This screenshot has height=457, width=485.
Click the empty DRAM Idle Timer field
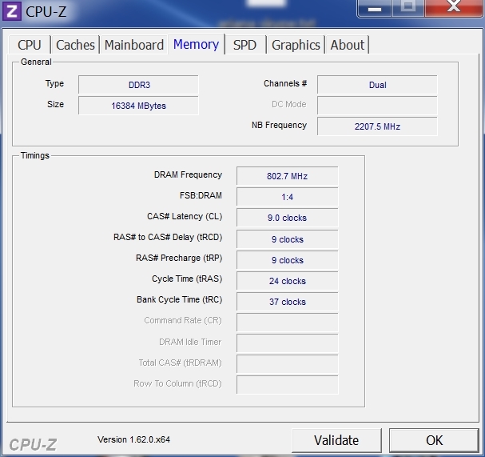click(288, 343)
